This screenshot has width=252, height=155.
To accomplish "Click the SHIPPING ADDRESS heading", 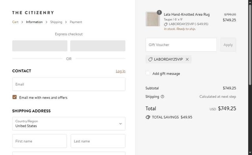I will tap(31, 111).
